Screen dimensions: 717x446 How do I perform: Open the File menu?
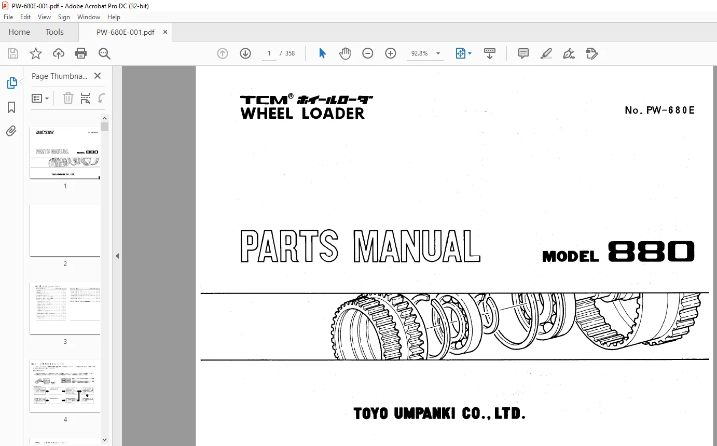[x=8, y=17]
